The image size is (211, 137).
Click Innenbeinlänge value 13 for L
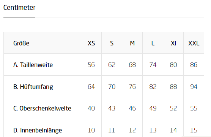153,130
